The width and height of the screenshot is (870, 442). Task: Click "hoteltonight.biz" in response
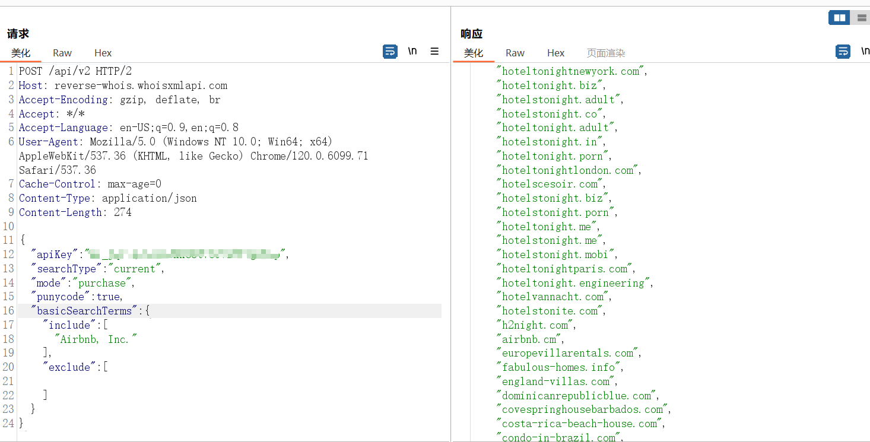[x=550, y=85]
